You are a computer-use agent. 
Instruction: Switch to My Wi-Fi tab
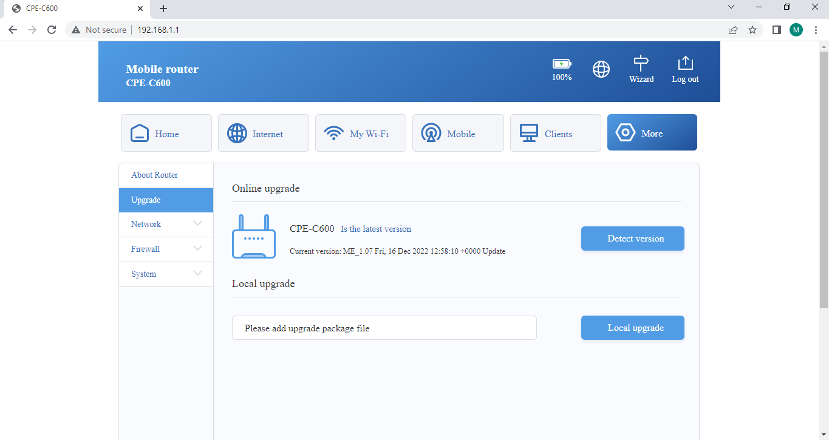coord(361,133)
